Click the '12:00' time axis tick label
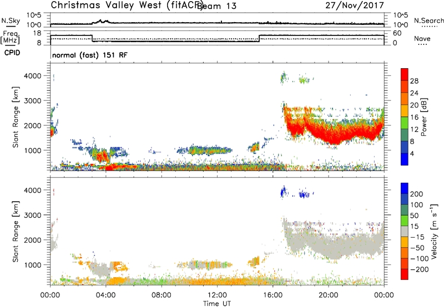Image resolution: width=444 pixels, height=307 pixels. pos(217,295)
